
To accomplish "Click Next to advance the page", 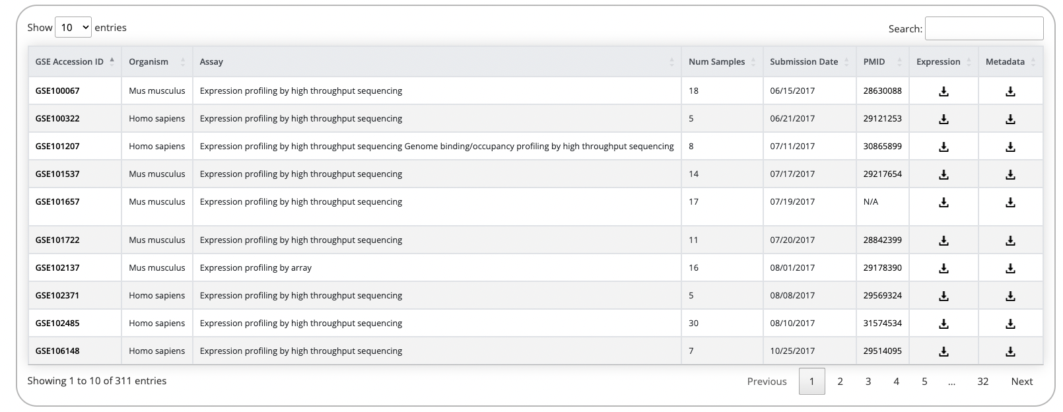I will pyautogui.click(x=1021, y=382).
